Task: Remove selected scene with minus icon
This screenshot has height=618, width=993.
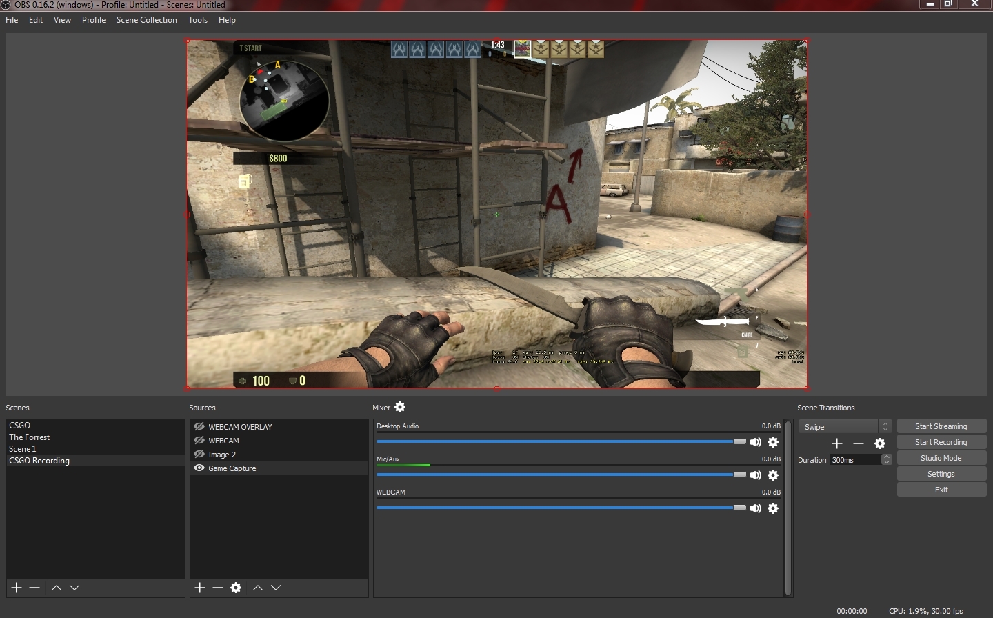Action: (x=34, y=588)
